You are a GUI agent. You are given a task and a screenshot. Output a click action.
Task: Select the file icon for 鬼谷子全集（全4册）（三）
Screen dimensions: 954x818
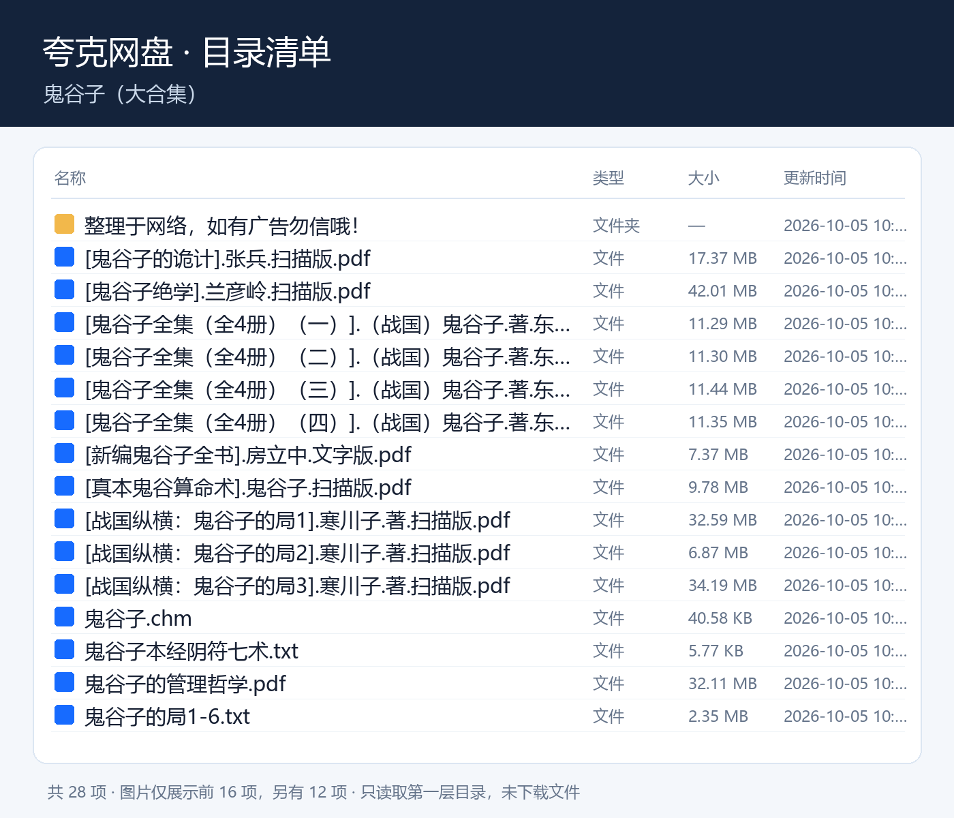click(64, 388)
